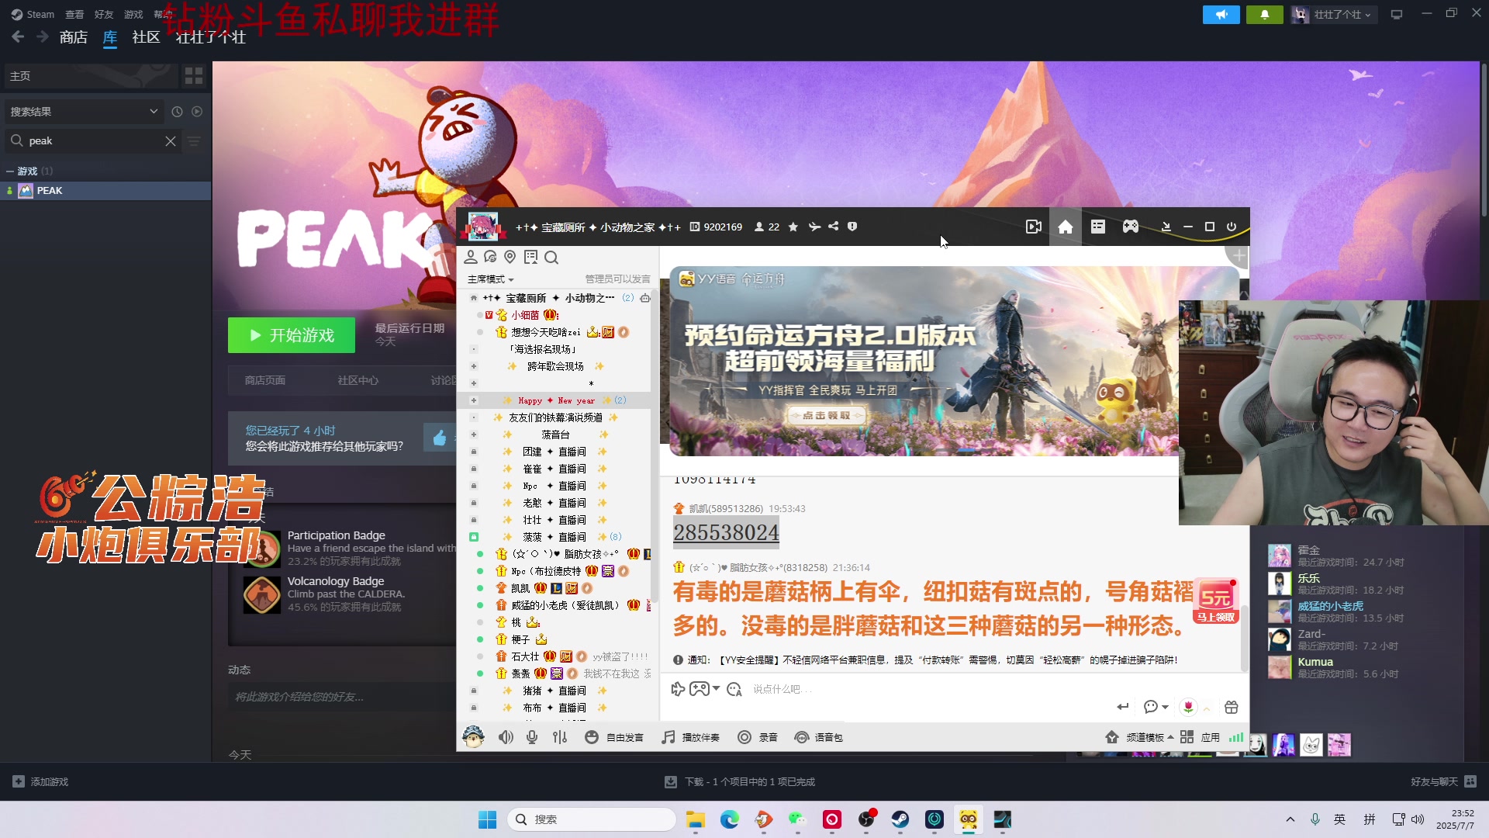The image size is (1489, 838).
Task: Click 添加游戏 to add a game
Action: click(41, 781)
